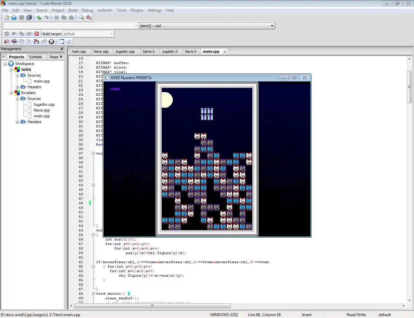Click the Step into debug icon
Screen dimensions: 414x318
point(37,42)
